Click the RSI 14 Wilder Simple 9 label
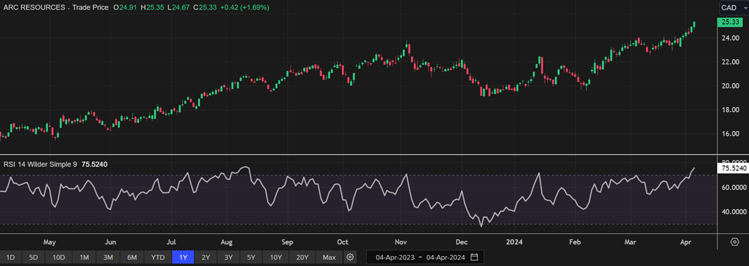The height and width of the screenshot is (266, 749). coord(40,165)
